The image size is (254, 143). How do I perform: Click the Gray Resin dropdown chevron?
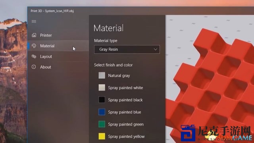point(155,49)
